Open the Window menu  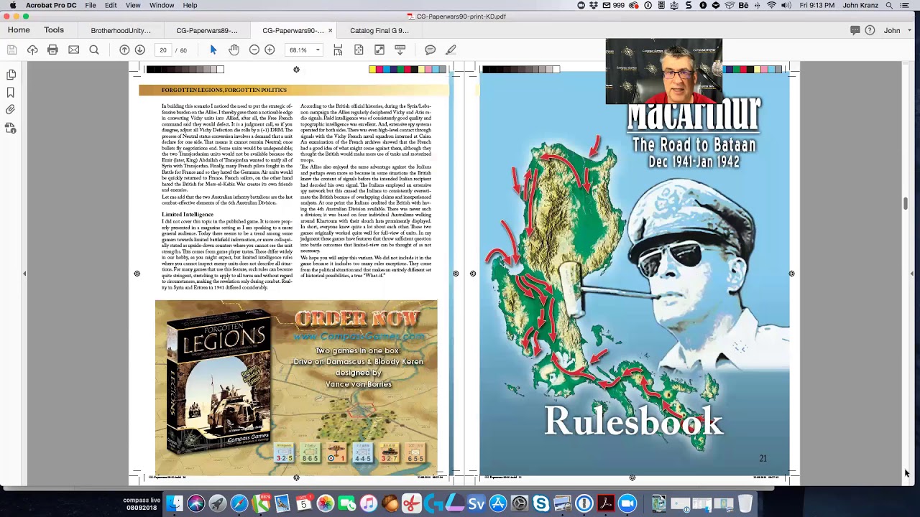162,5
